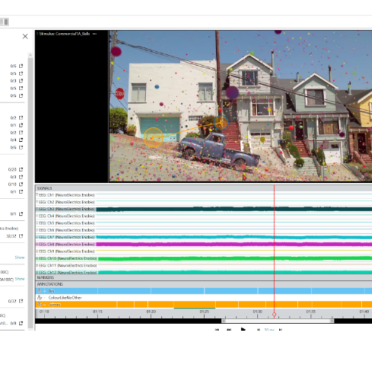Open export icon beside the 0/32 count
This screenshot has width=372, height=372.
21,301
